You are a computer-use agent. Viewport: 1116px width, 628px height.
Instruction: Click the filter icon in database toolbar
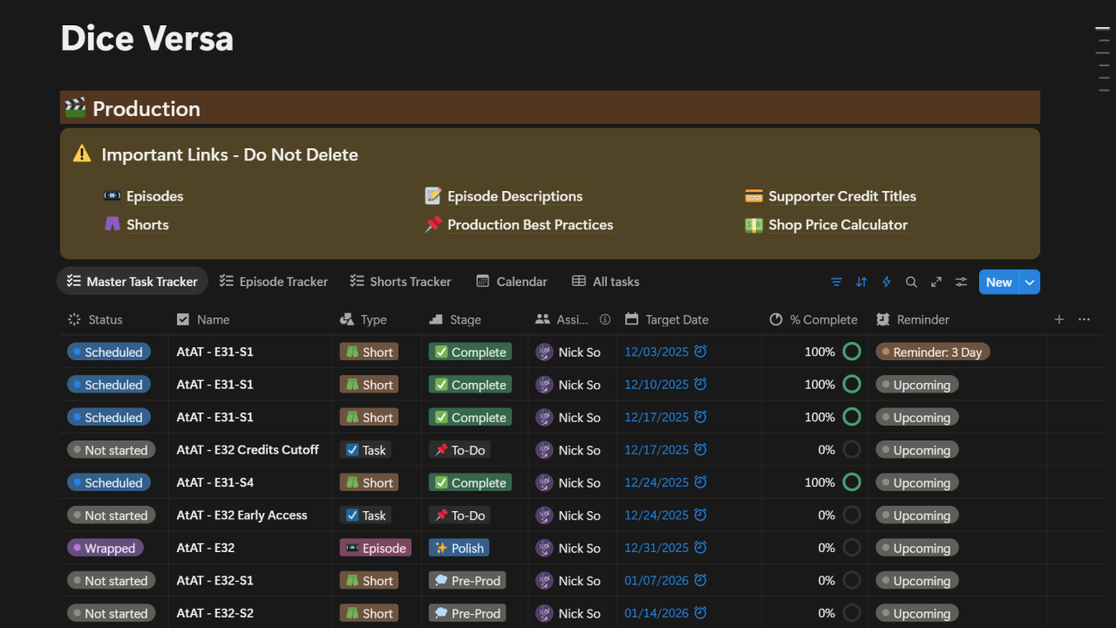point(836,282)
